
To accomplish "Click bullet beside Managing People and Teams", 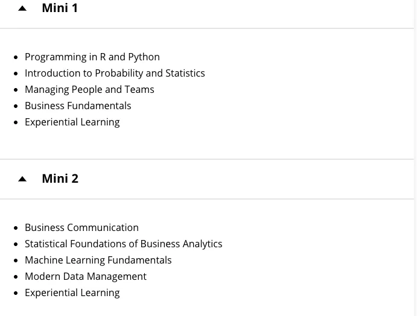I will (x=16, y=90).
